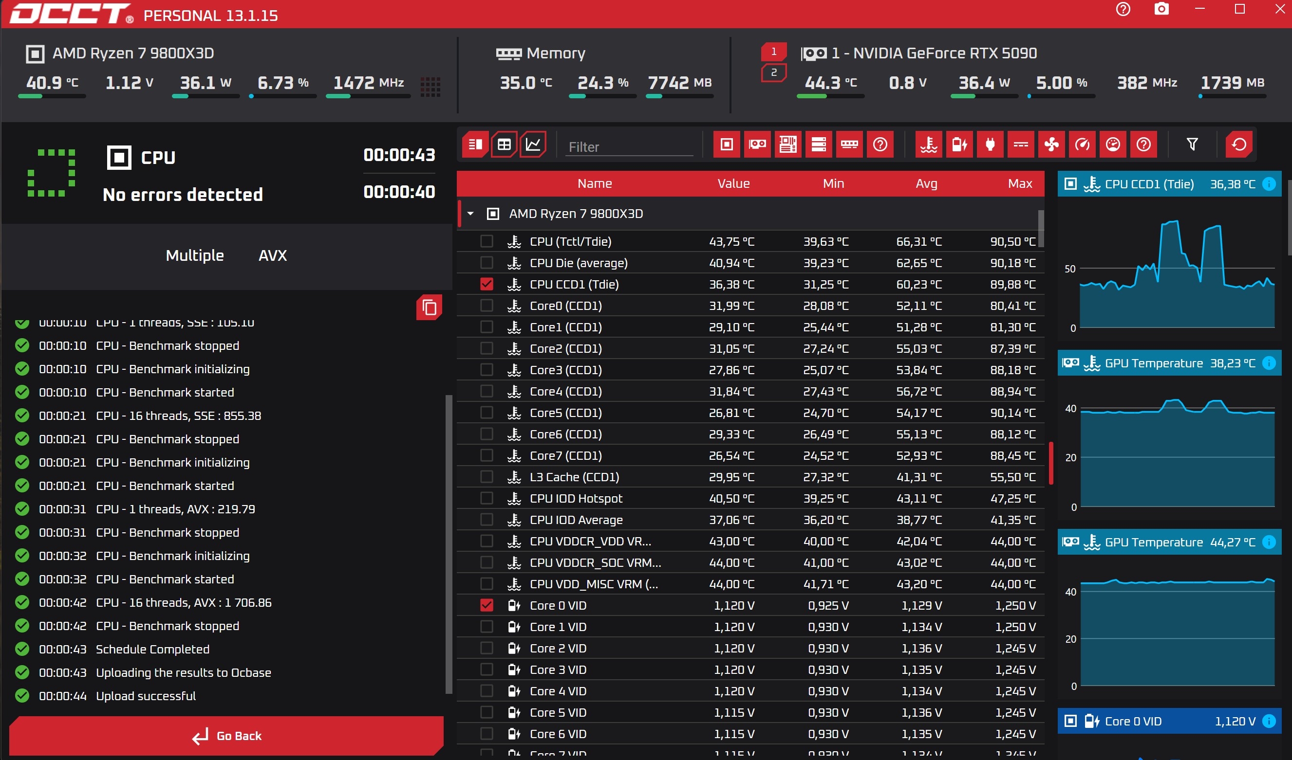The height and width of the screenshot is (760, 1292).
Task: Uncheck the Core 0 VID checkbox
Action: coord(487,605)
